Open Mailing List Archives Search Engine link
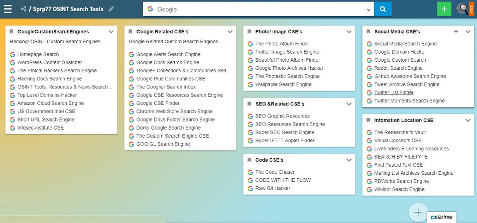The width and height of the screenshot is (477, 223). 414,173
